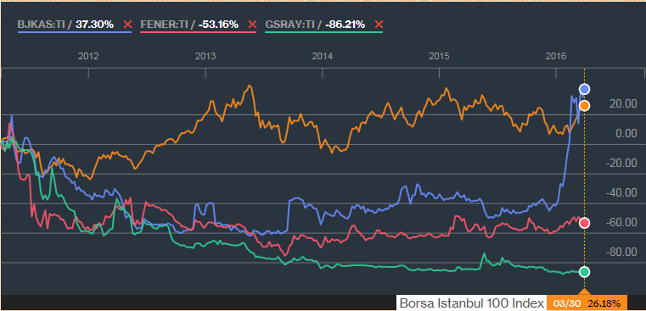The height and width of the screenshot is (311, 646).
Task: Remove the FENER:TI series with its red X
Action: coord(253,25)
